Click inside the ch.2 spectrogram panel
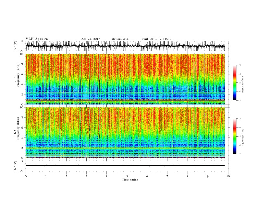The width and height of the screenshot is (257, 198). pos(125,133)
